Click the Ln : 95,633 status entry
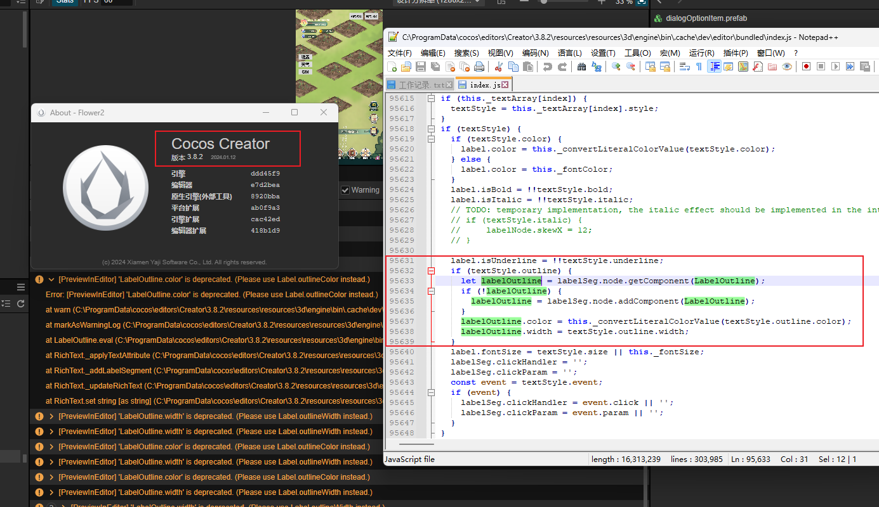 (x=750, y=459)
